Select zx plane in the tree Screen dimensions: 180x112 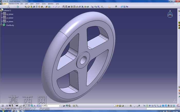(x=10, y=22)
